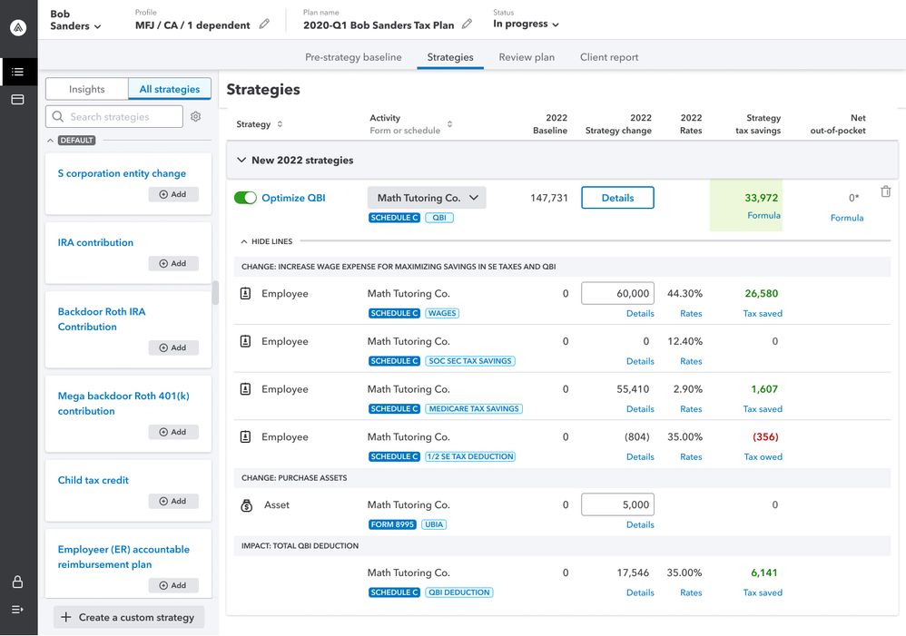This screenshot has width=906, height=636.
Task: Click the app logo in the sidebar
Action: 18,28
